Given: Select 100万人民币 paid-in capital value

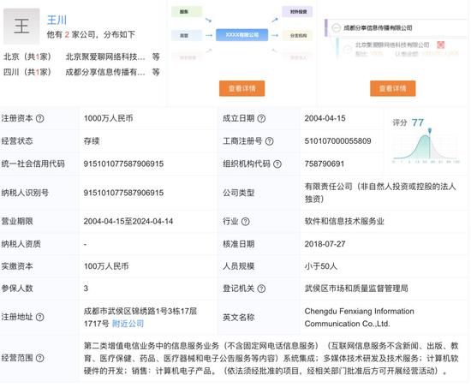Looking at the screenshot, I should click(106, 266).
